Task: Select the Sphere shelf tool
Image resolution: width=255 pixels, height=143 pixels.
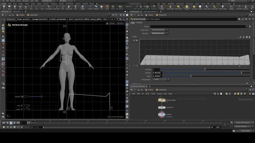Action: pyautogui.click(x=10, y=7)
